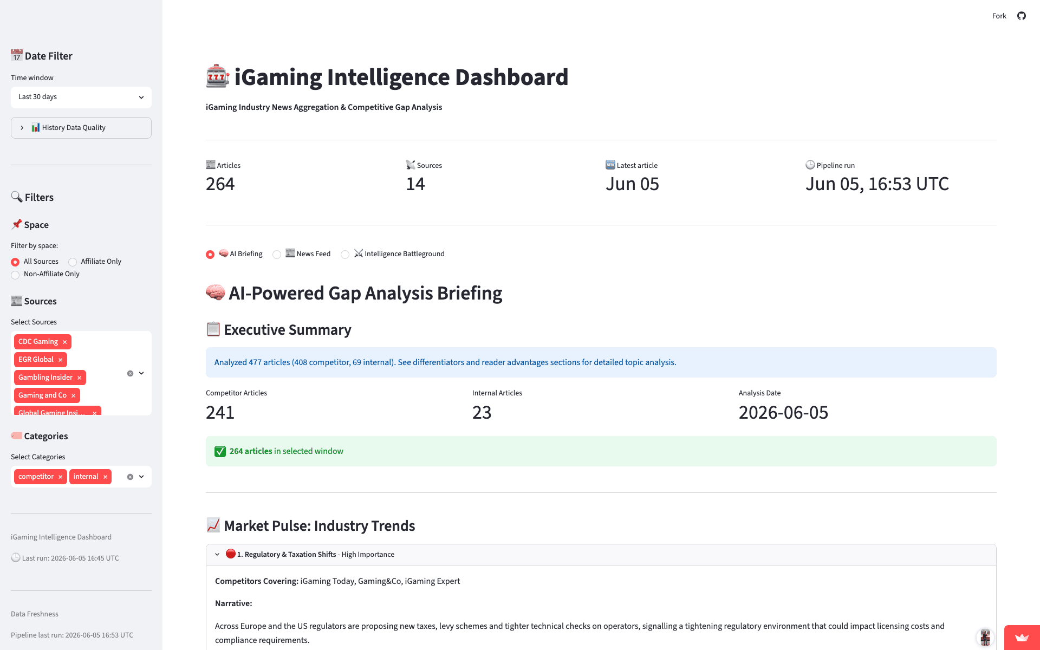
Task: Clear all selected categories
Action: click(130, 477)
